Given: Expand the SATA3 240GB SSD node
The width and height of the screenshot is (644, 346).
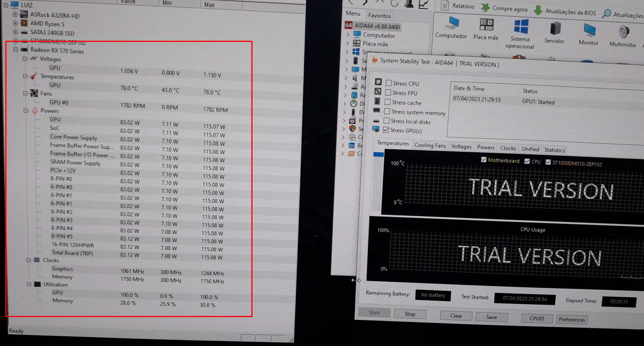Looking at the screenshot, I should [x=15, y=32].
